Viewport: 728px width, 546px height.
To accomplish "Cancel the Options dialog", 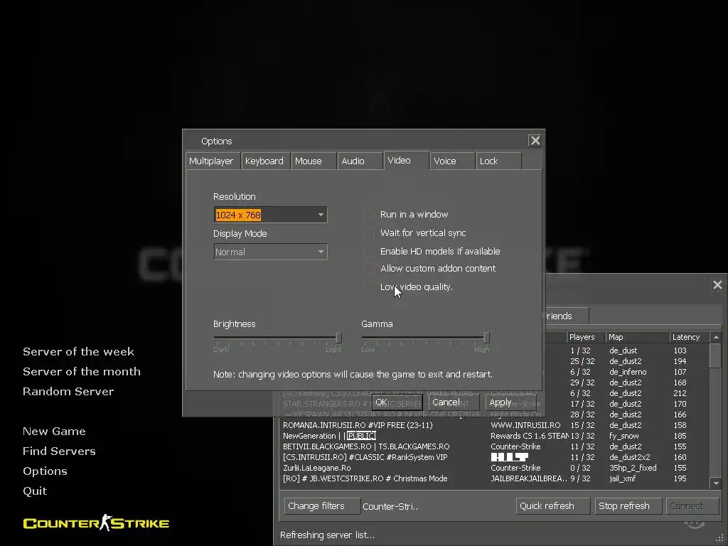I will pos(454,402).
